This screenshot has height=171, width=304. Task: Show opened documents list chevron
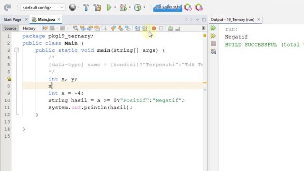tap(198, 19)
